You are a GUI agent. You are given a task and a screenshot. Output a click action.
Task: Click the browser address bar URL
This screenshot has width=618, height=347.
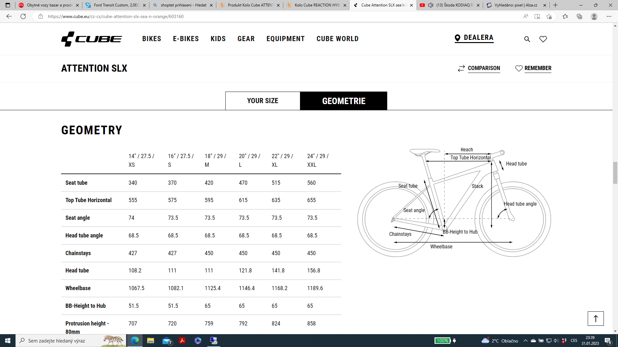pyautogui.click(x=116, y=16)
